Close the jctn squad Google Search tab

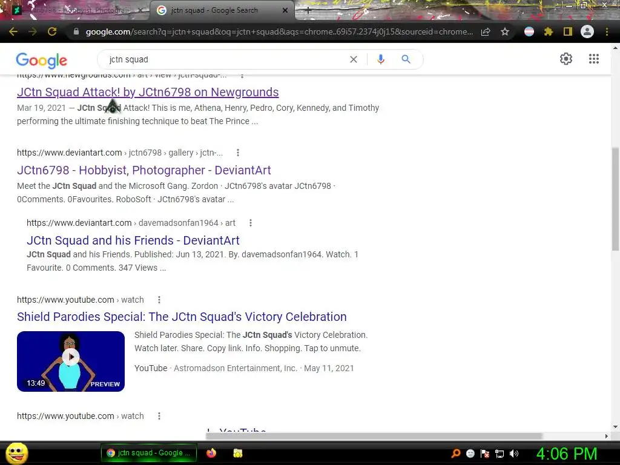click(285, 11)
